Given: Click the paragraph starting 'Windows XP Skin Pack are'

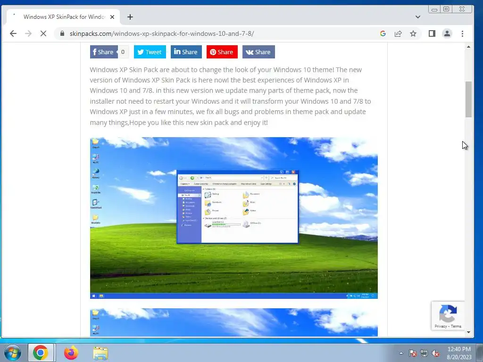Looking at the screenshot, I should click(x=230, y=96).
